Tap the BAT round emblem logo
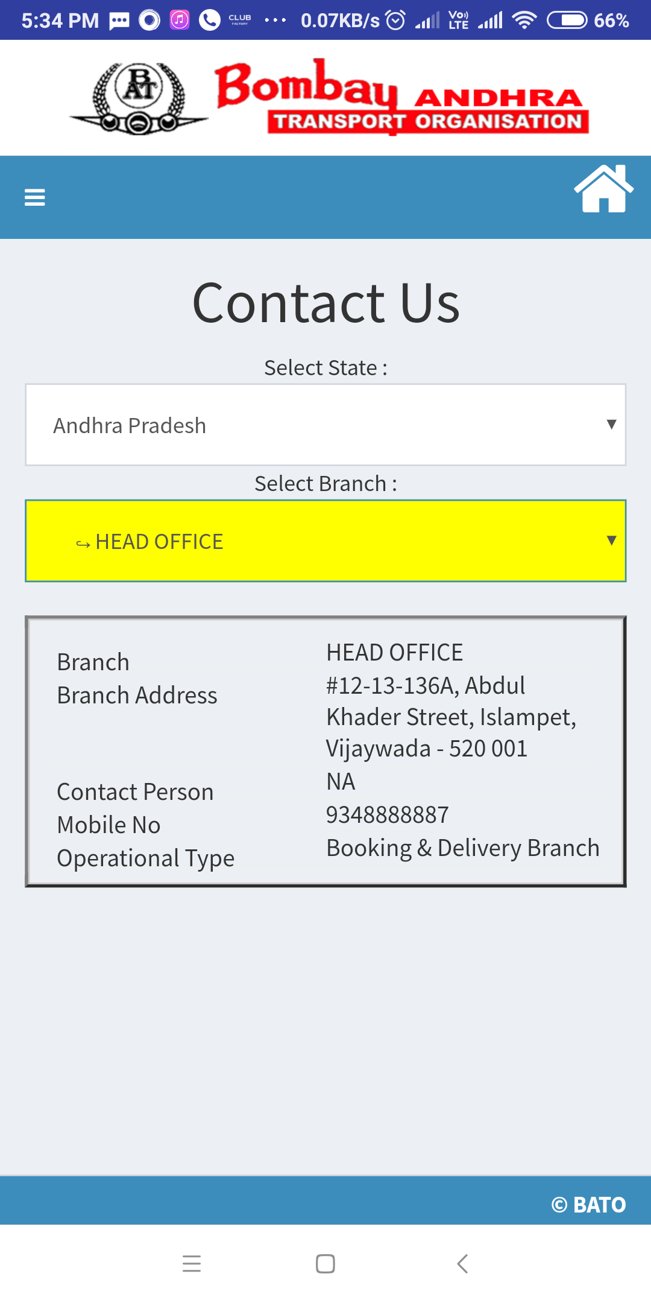This screenshot has width=651, height=1303. pyautogui.click(x=139, y=98)
